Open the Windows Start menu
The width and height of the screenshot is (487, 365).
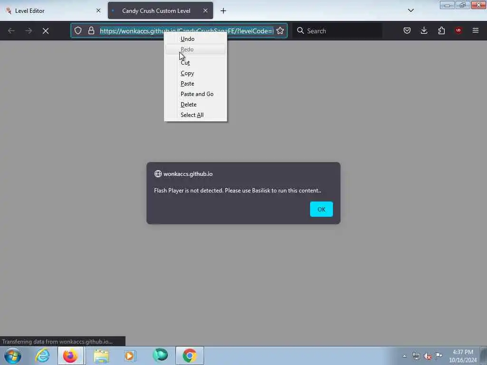[x=13, y=355]
